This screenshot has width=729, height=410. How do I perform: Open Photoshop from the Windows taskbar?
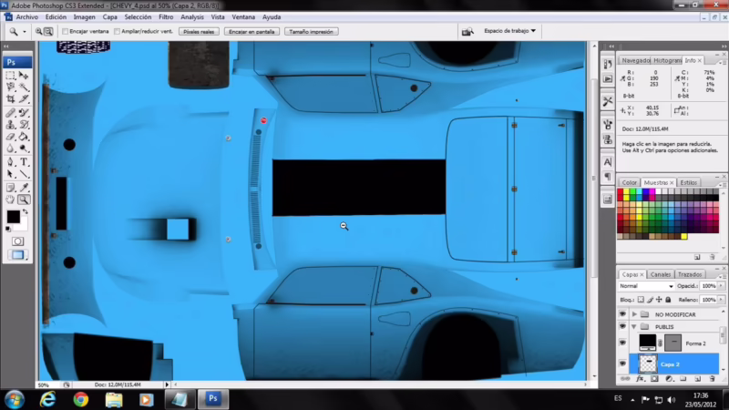[211, 399]
